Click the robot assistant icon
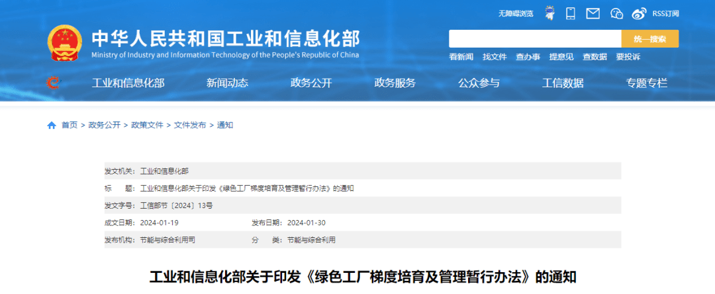 coord(549,13)
